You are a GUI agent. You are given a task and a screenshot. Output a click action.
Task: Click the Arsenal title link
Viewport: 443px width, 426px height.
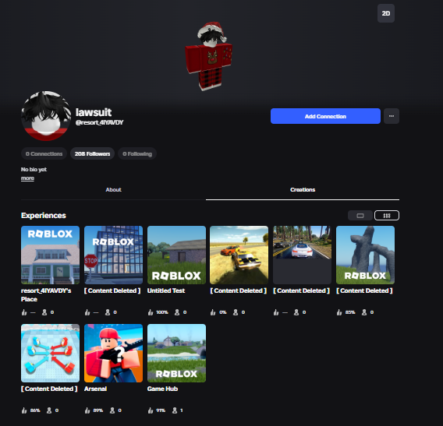click(x=95, y=389)
